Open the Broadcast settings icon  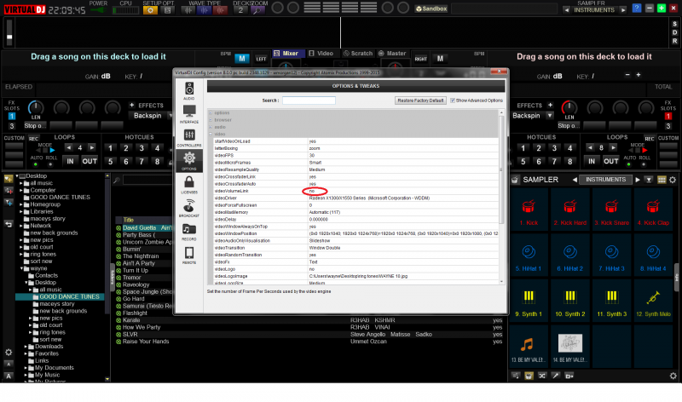click(x=188, y=207)
